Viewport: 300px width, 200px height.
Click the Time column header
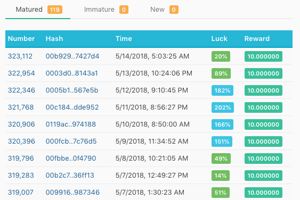pos(124,39)
